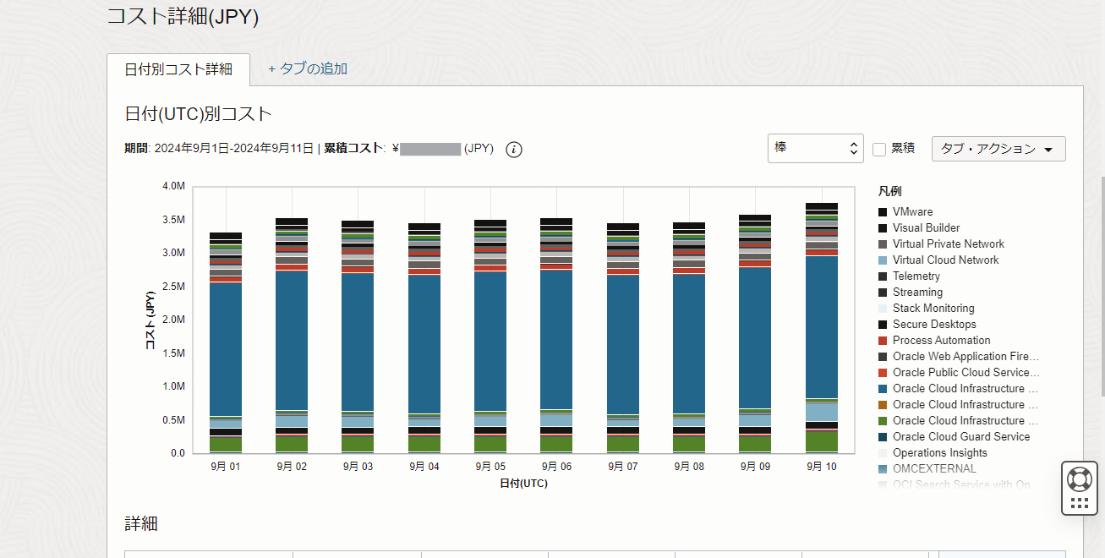1105x558 pixels.
Task: Enable the 累積 checkbox
Action: tap(879, 149)
